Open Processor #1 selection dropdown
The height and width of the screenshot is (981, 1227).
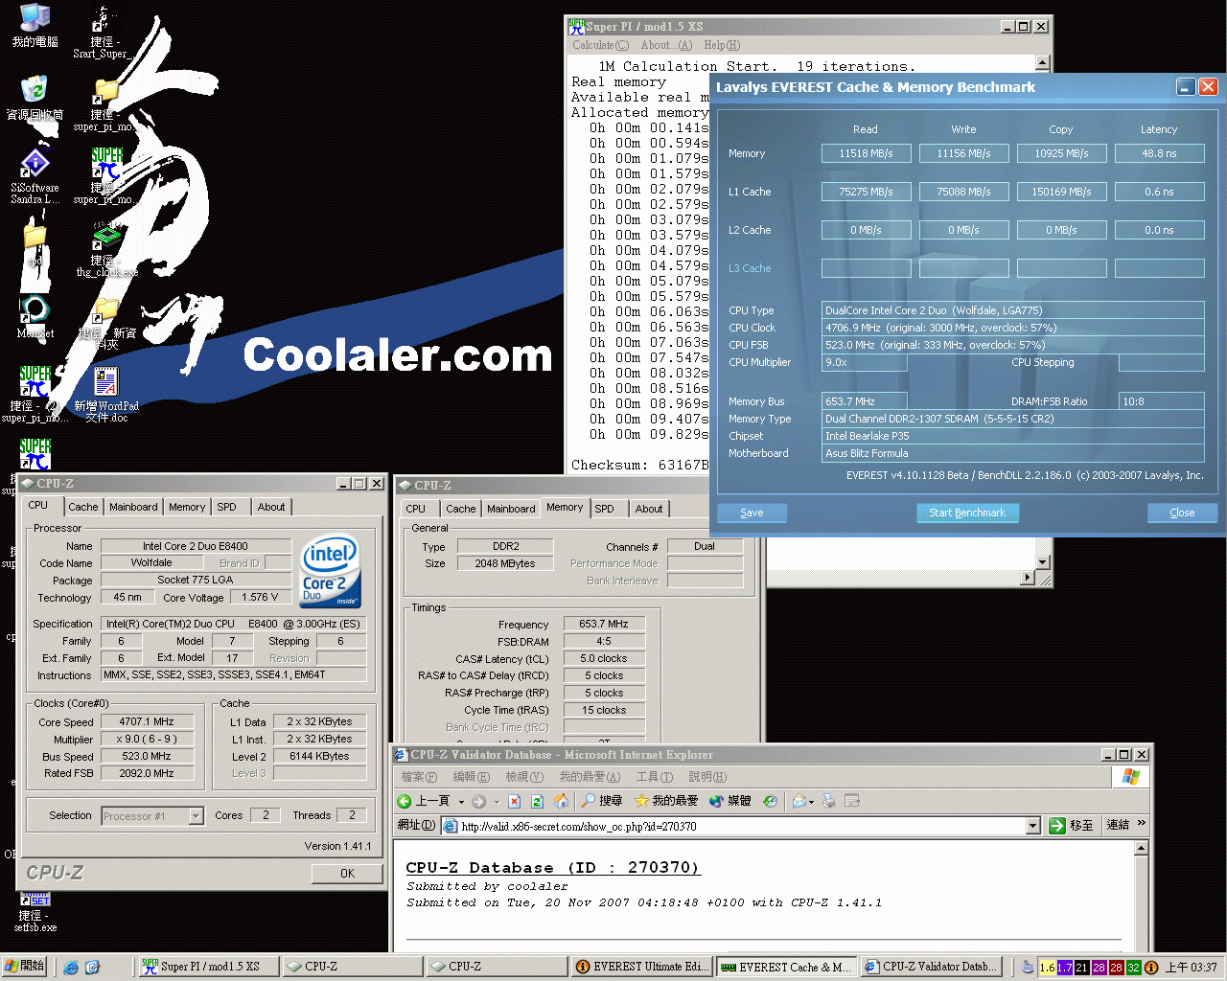pyautogui.click(x=196, y=816)
